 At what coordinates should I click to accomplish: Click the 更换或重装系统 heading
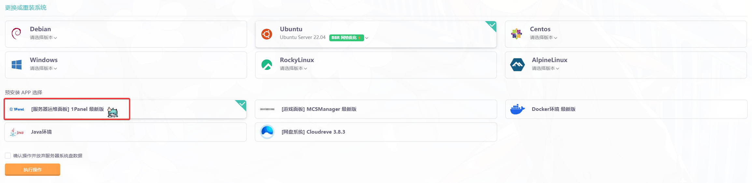[x=26, y=7]
